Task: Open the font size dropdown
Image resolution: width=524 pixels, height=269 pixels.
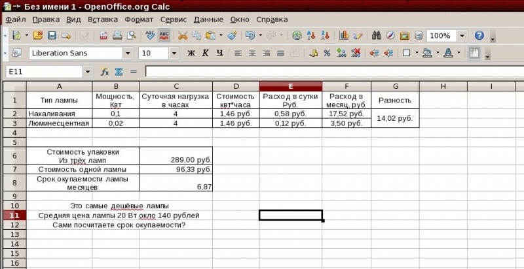Action: tap(174, 54)
